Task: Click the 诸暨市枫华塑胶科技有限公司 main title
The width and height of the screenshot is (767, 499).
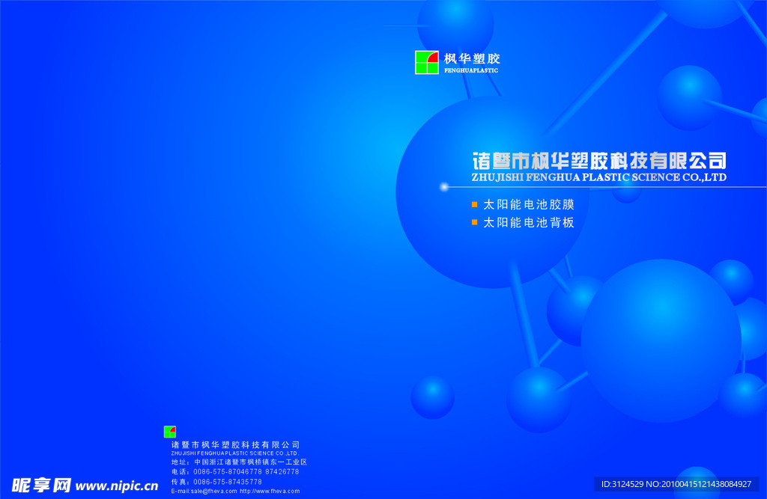Action: point(598,160)
